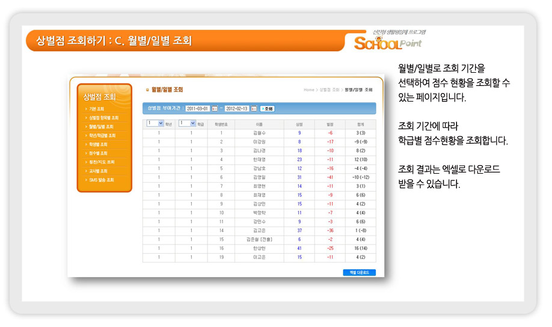Open 학생별 조회 sidebar item

pos(98,145)
